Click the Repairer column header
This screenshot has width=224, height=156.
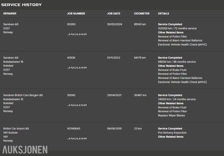pos(10,13)
